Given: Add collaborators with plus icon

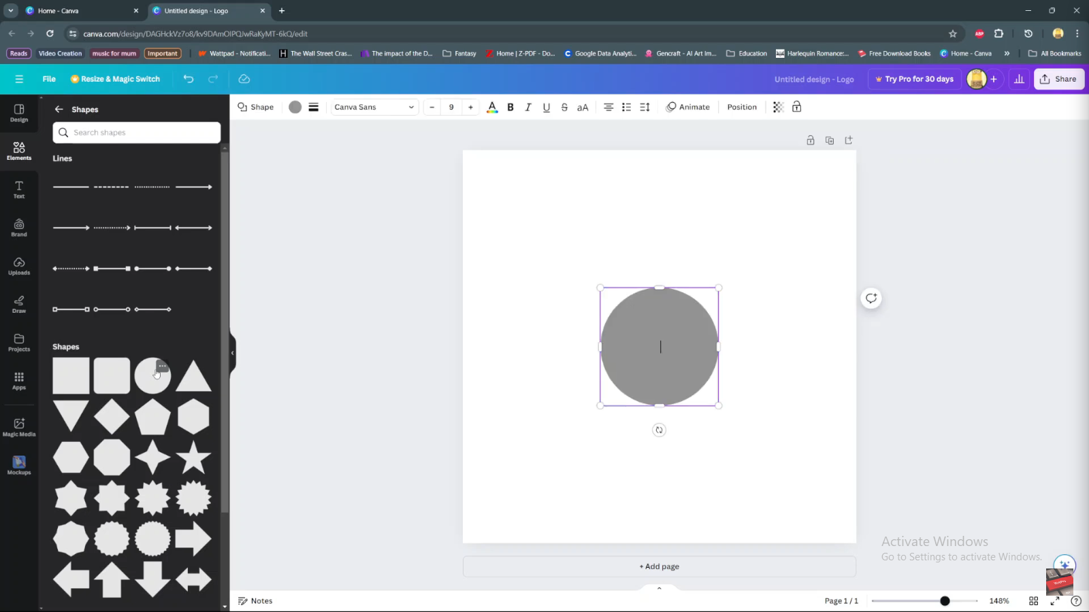Looking at the screenshot, I should coord(994,79).
